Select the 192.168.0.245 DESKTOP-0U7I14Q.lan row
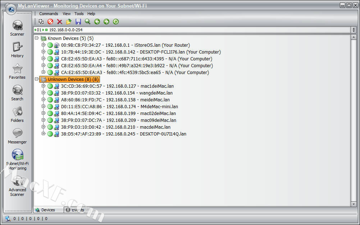This screenshot has width=360, height=225. [x=123, y=134]
